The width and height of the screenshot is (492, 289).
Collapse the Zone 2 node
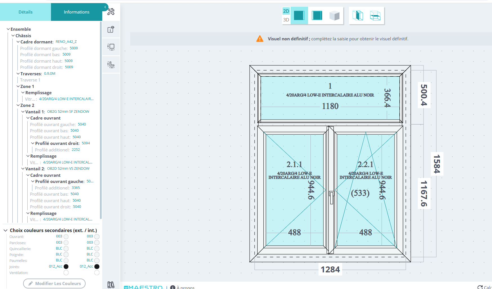pos(18,105)
